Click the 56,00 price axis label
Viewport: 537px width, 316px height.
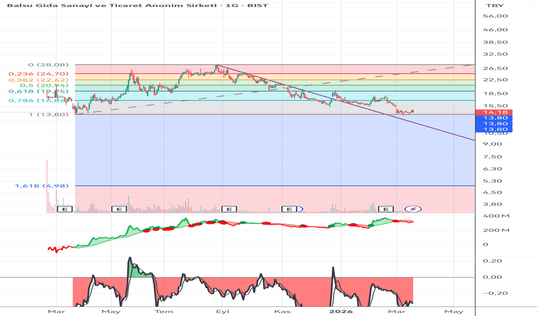[495, 16]
